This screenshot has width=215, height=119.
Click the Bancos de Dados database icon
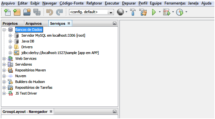point(10,30)
